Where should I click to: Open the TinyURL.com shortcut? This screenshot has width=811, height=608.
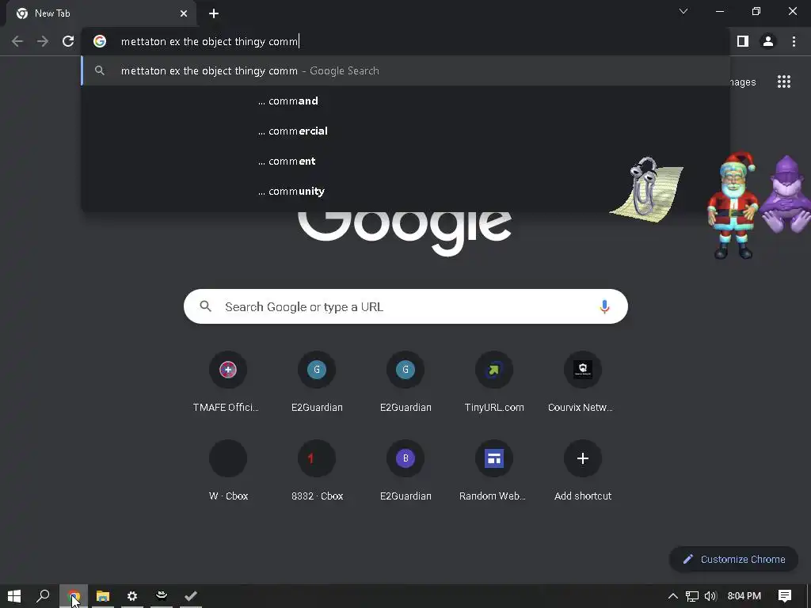(494, 382)
